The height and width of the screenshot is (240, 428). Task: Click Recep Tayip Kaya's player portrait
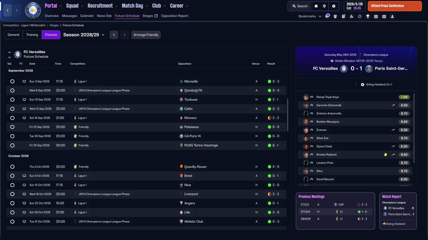[306, 97]
